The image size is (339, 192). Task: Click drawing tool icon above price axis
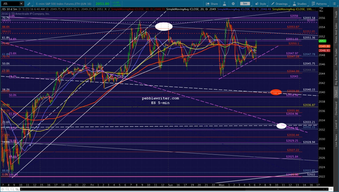(321, 10)
